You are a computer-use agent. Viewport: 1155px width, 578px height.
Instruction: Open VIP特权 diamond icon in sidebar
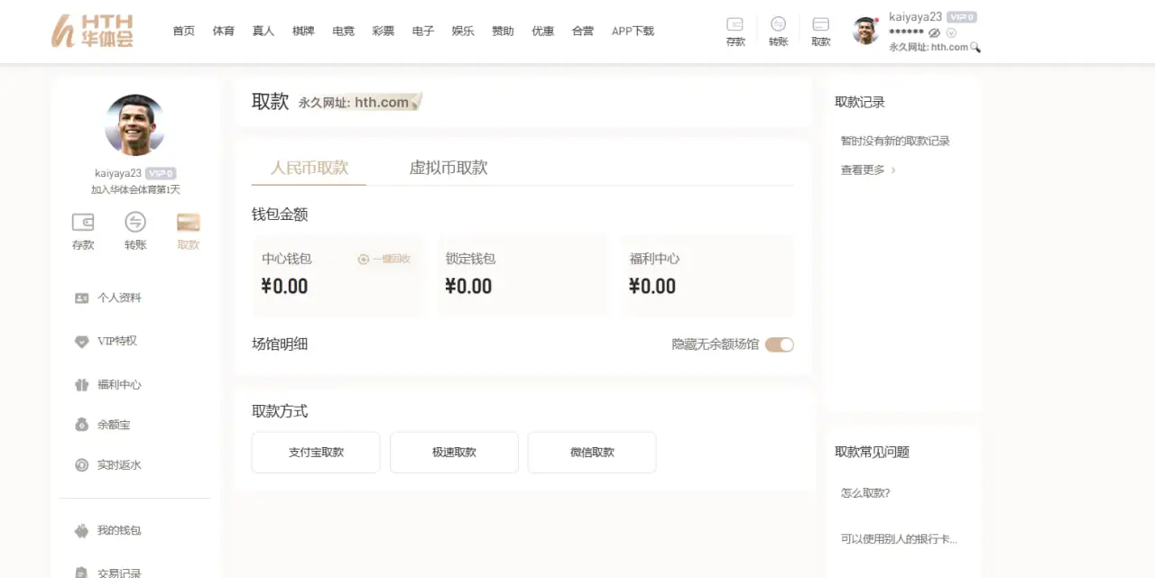(82, 341)
